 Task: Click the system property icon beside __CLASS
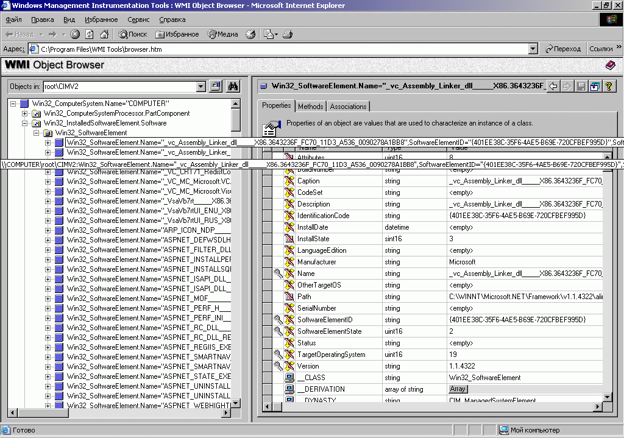[289, 378]
